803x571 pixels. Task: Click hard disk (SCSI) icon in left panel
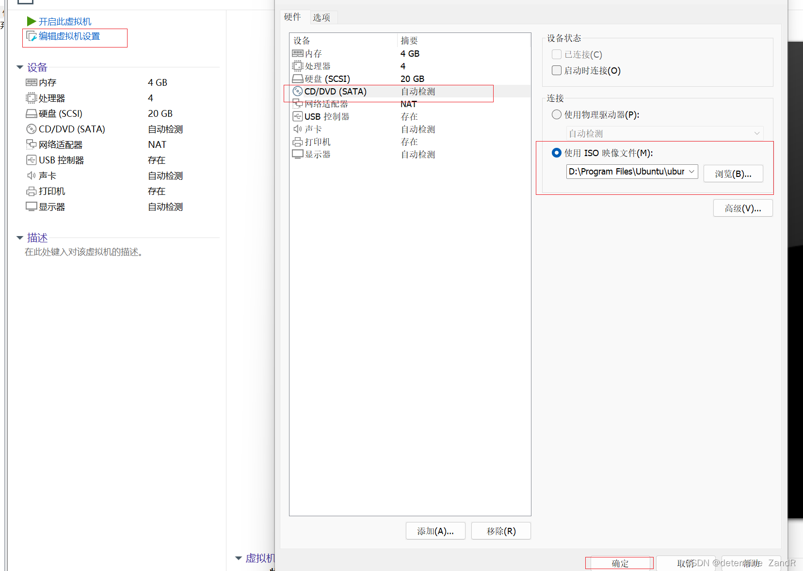pos(32,113)
